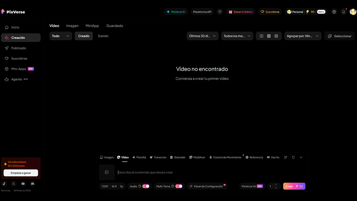
Task: Toggle the Multi-Toma switch
Action: [179, 186]
